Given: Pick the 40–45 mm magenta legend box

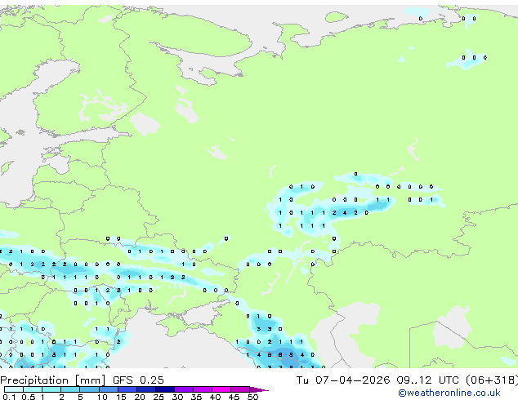Looking at the screenshot, I should point(221,389).
